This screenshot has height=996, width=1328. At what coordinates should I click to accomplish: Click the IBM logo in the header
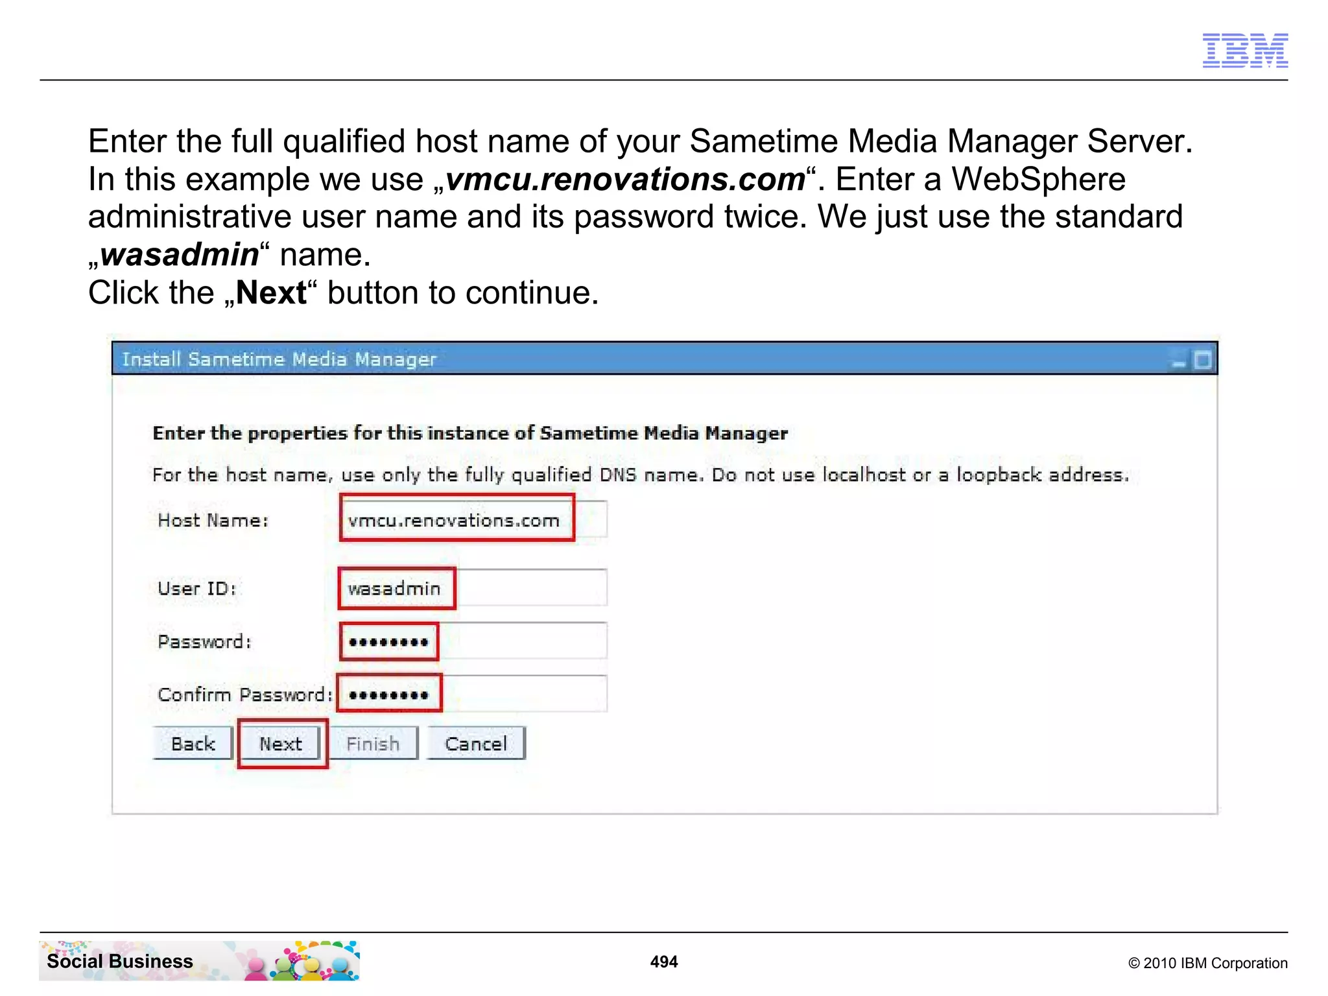[1245, 51]
